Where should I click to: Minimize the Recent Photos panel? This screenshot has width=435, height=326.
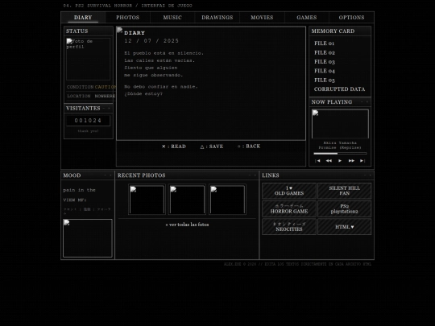250,175
